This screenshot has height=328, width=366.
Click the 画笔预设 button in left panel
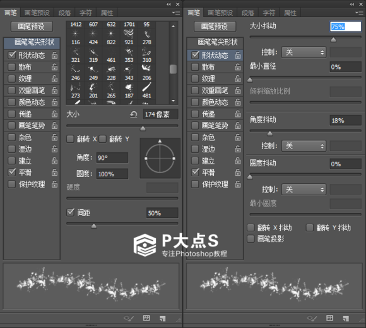(x=32, y=26)
